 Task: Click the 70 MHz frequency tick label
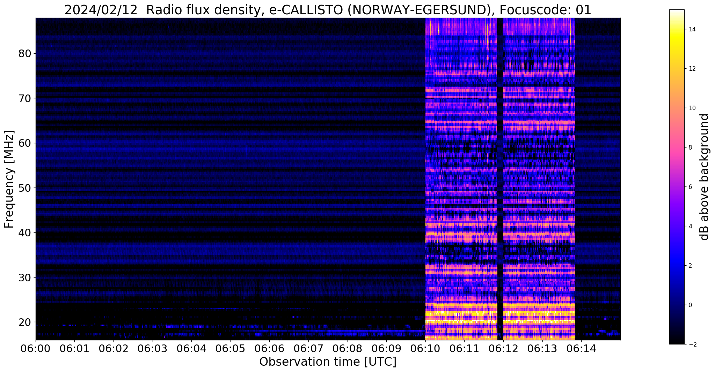click(x=24, y=98)
